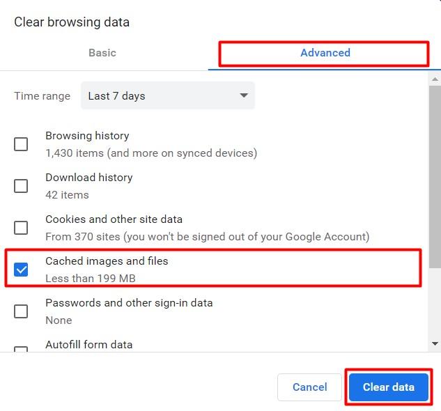
Task: Enable the Download history checkbox
Action: pos(21,186)
